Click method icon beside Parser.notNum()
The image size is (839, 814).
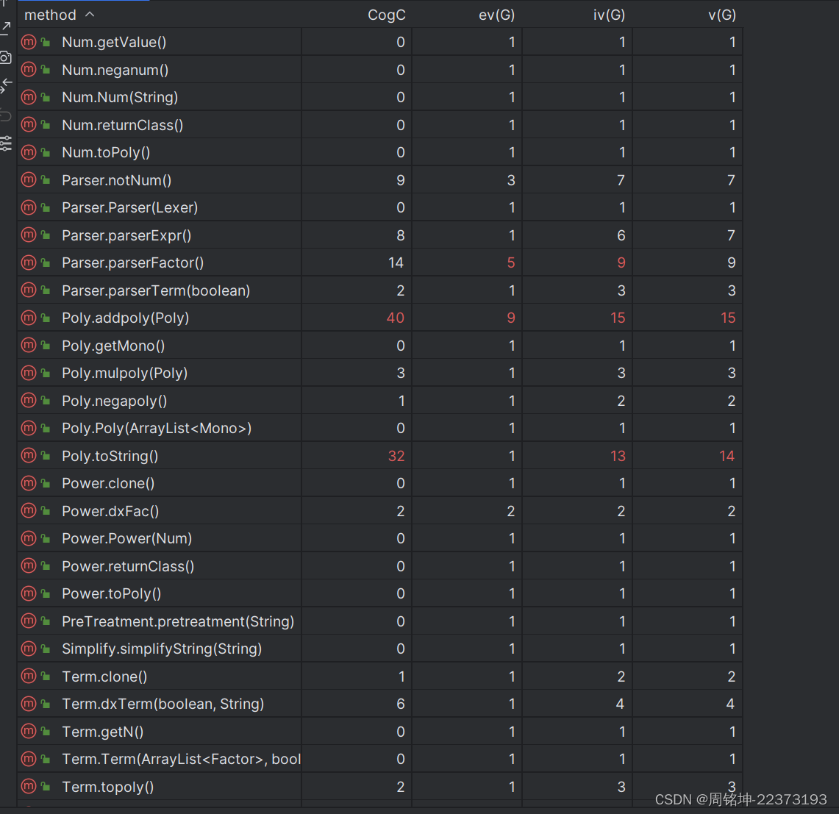pos(29,180)
